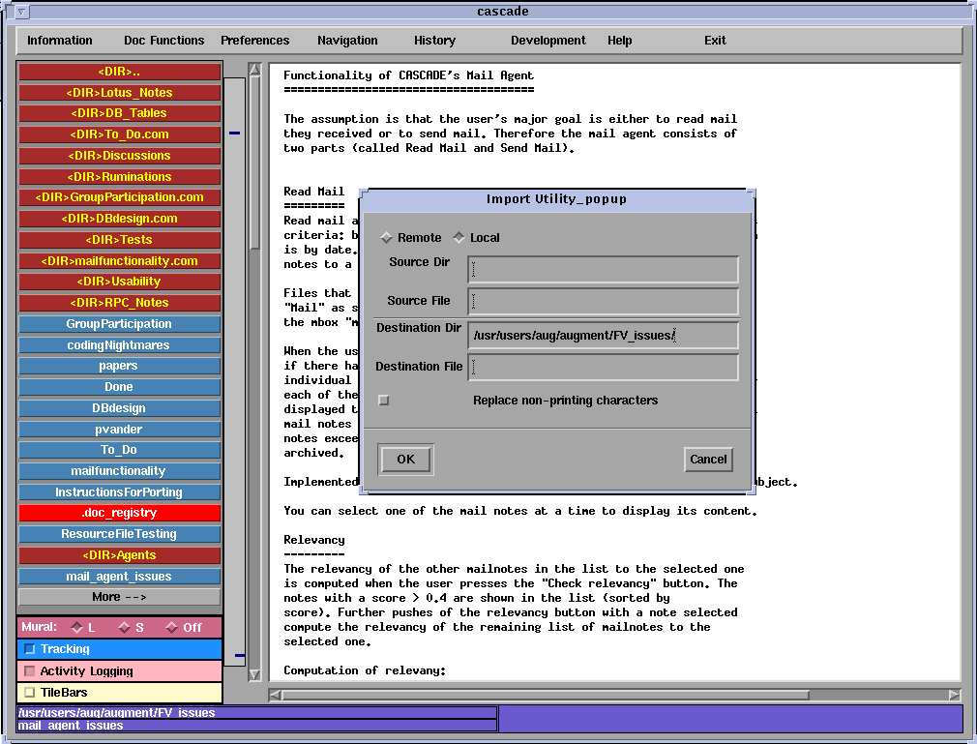Screen dimensions: 977x744
Task: Turn Mural Off
Action: pyautogui.click(x=171, y=627)
